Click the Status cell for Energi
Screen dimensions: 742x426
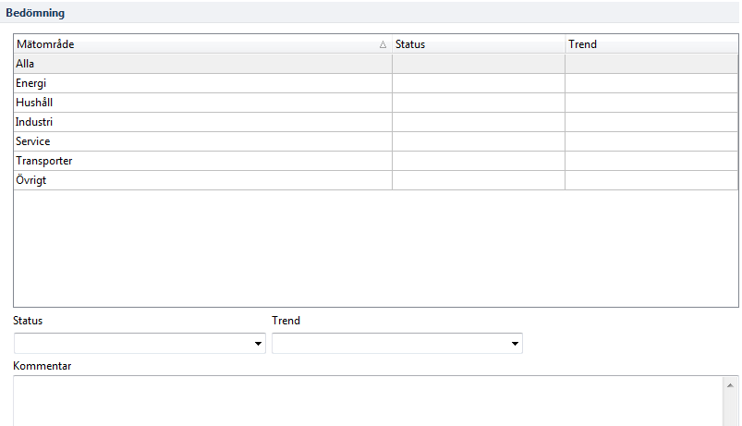[x=478, y=83]
